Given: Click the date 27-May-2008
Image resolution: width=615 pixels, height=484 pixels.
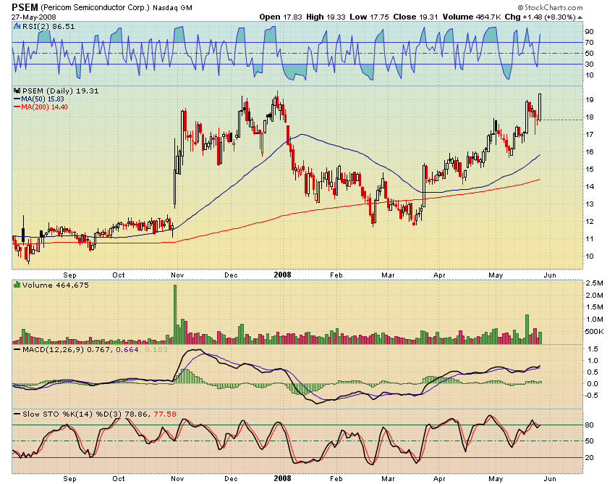Looking at the screenshot, I should pyautogui.click(x=34, y=17).
